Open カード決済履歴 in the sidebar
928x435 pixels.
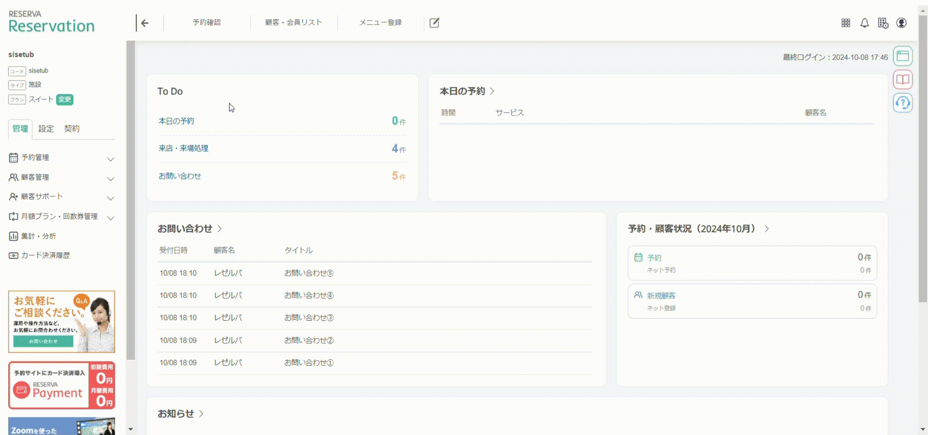45,255
